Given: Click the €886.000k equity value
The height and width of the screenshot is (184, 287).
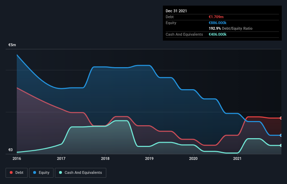Looking at the screenshot, I should (x=218, y=23).
